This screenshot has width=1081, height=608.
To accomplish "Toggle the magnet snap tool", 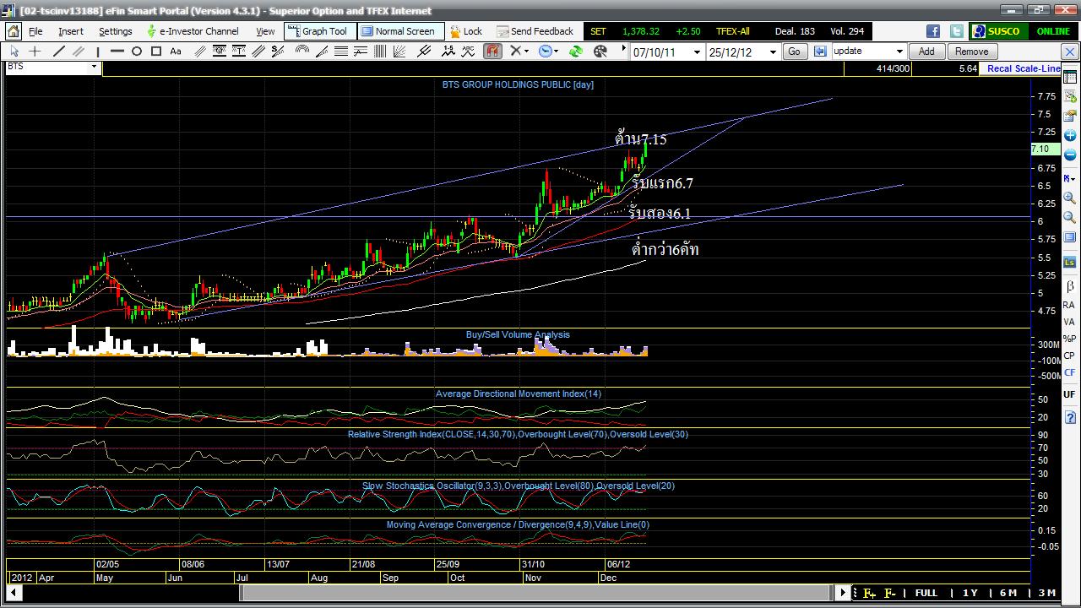I will 492,52.
